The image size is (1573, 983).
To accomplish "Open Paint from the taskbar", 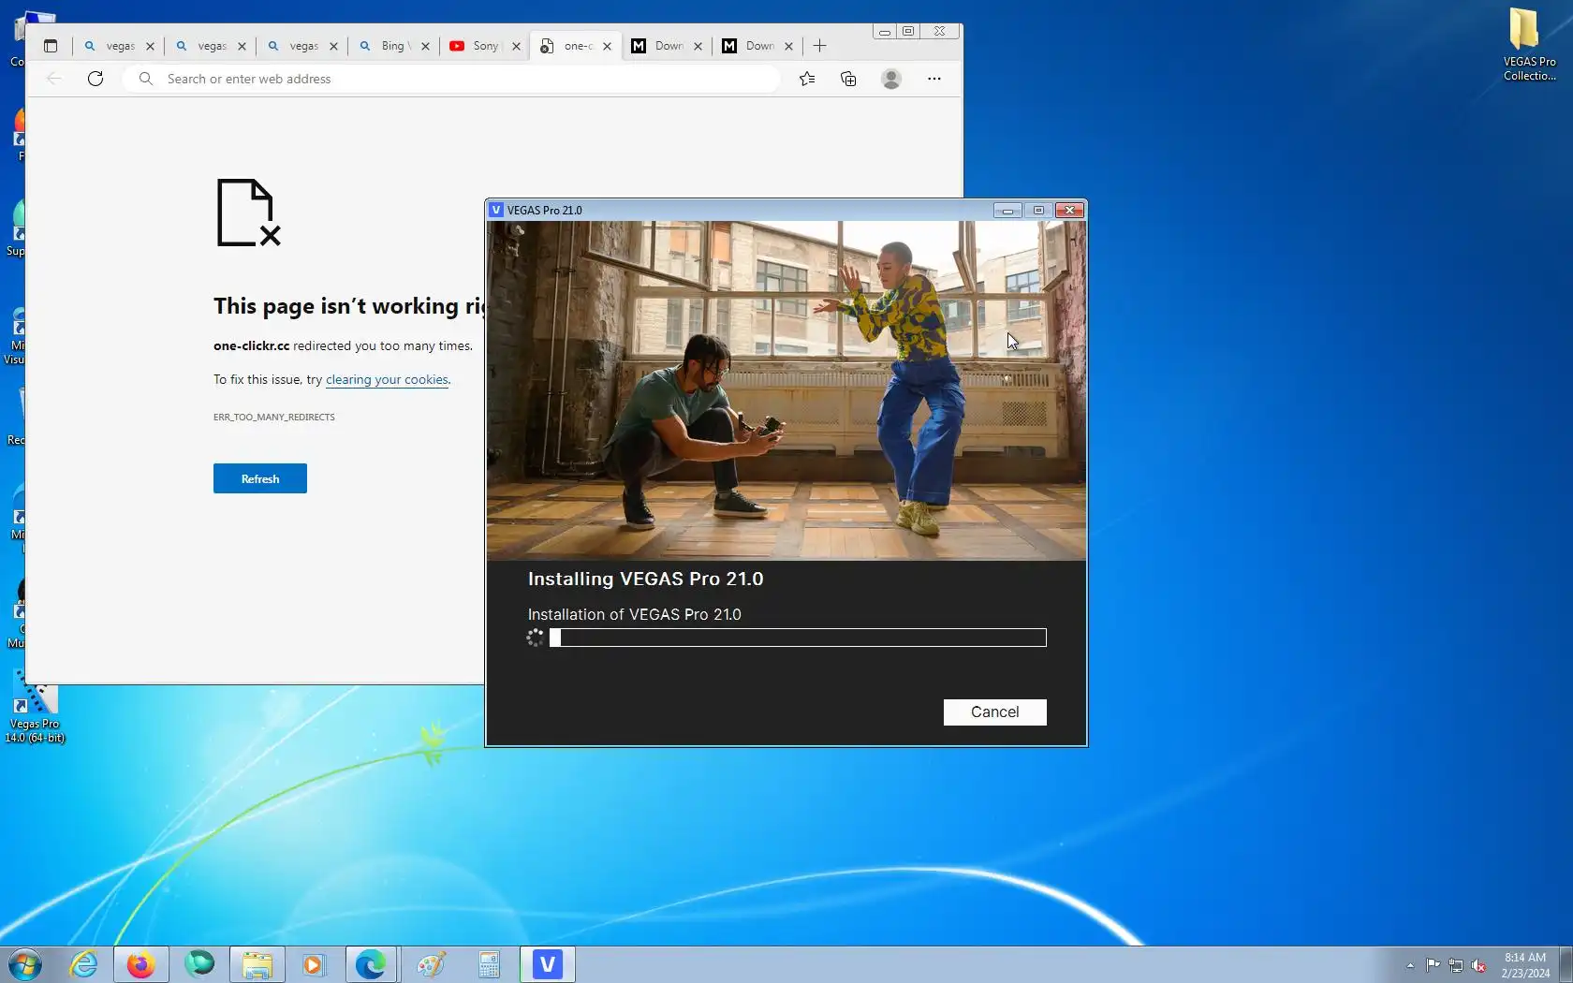I will coord(431,964).
